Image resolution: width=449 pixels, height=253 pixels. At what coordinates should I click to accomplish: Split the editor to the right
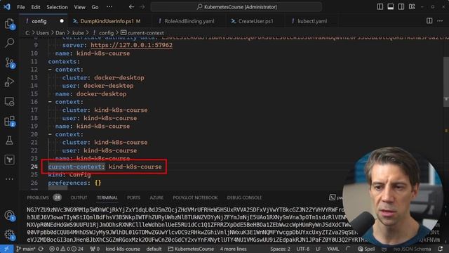click(x=429, y=21)
